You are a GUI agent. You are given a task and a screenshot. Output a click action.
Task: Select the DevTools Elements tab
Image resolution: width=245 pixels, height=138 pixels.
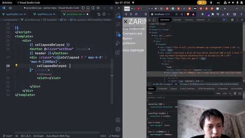point(165,20)
